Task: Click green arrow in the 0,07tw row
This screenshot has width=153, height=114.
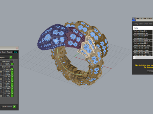Action: click(x=12, y=77)
